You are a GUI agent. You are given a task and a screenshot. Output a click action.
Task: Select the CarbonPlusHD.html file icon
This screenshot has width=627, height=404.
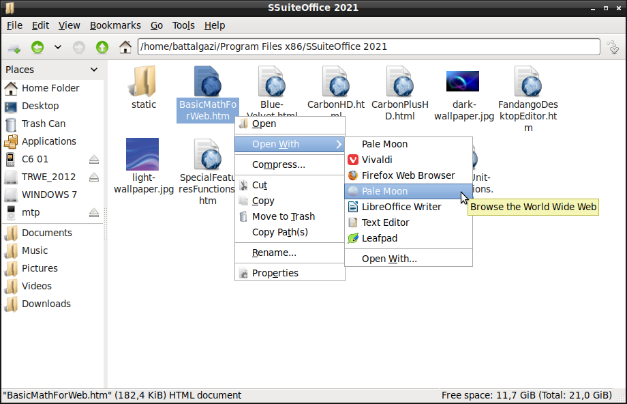[x=400, y=81]
